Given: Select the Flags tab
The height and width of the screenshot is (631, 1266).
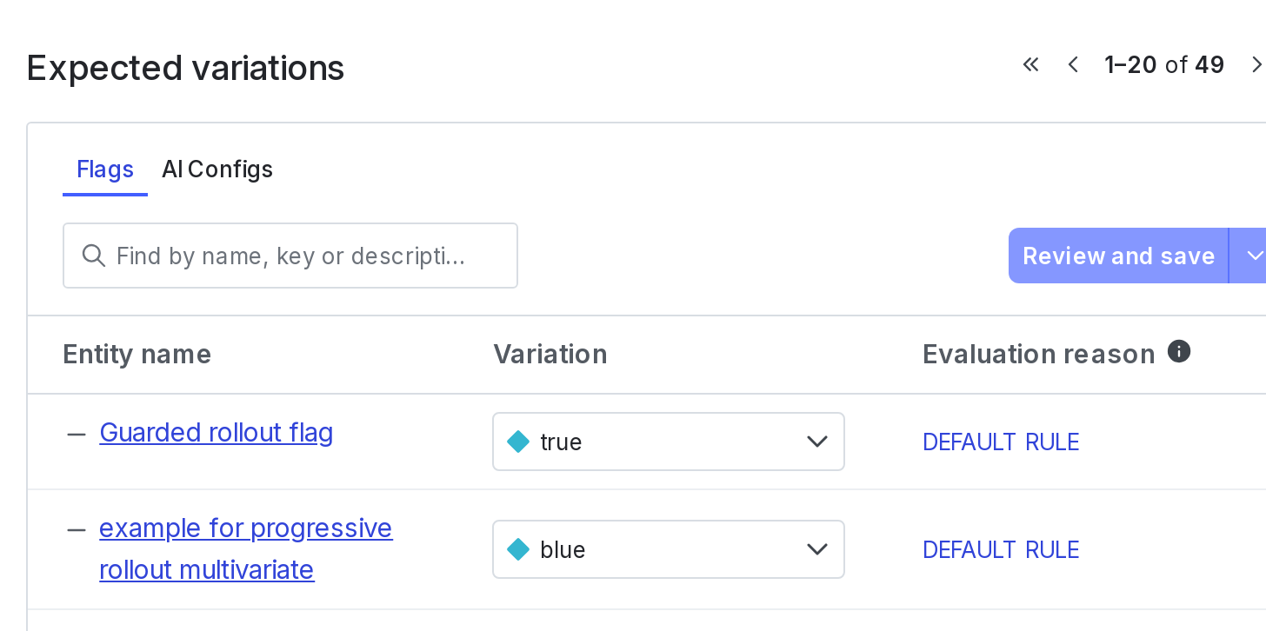Looking at the screenshot, I should (104, 169).
